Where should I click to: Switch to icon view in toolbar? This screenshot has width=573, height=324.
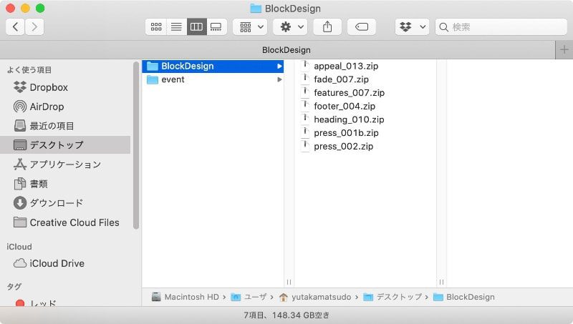(155, 27)
